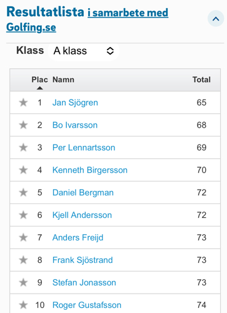
Task: Sort the list by Namn header
Action: tap(63, 80)
